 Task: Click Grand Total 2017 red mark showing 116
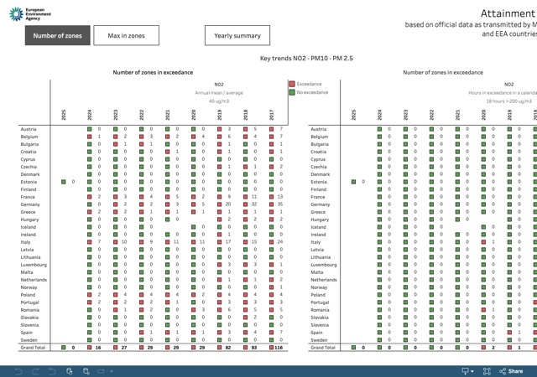(271, 347)
